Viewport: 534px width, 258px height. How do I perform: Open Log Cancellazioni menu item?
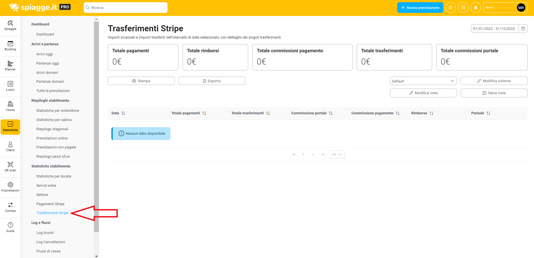click(51, 242)
